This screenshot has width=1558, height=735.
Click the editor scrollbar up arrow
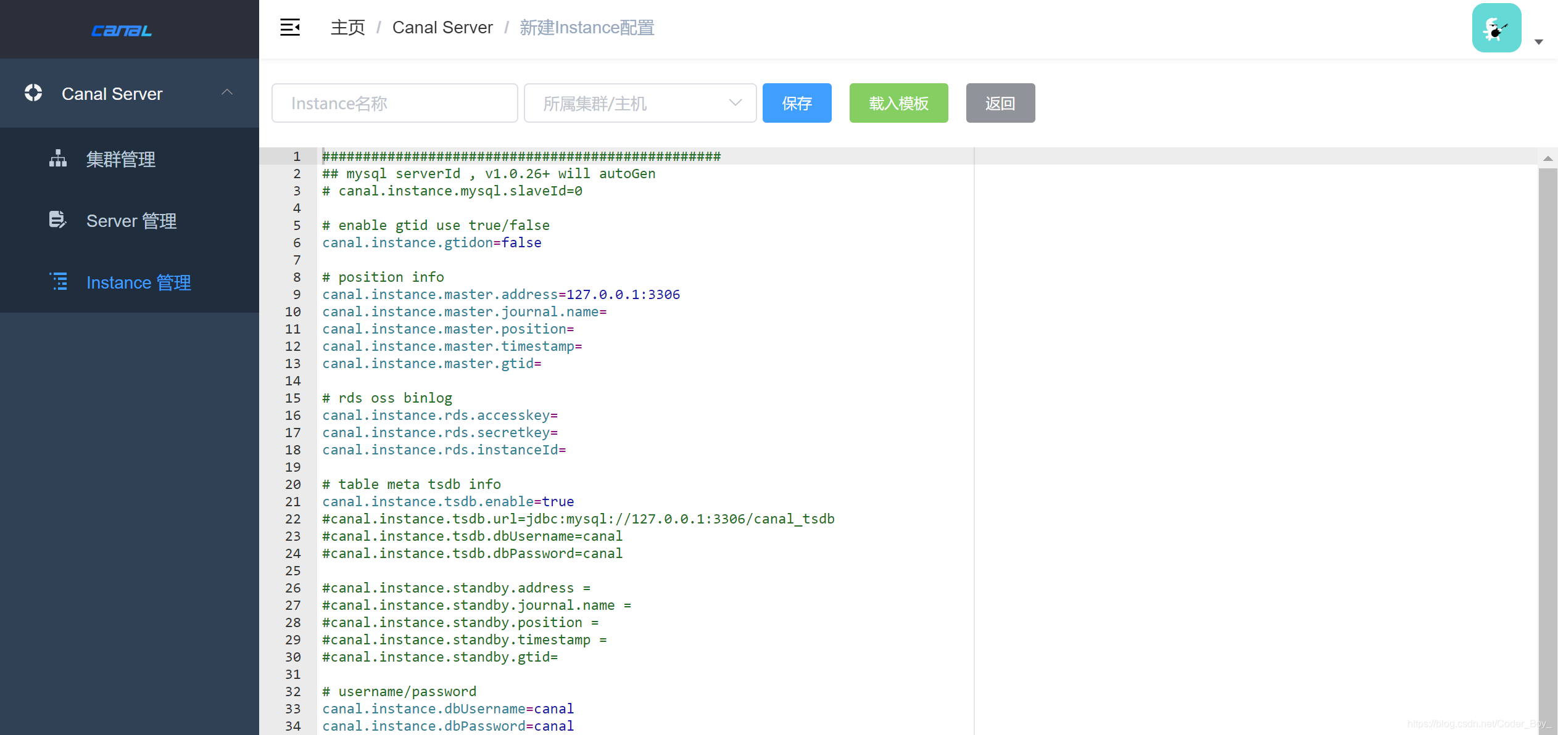point(1548,158)
